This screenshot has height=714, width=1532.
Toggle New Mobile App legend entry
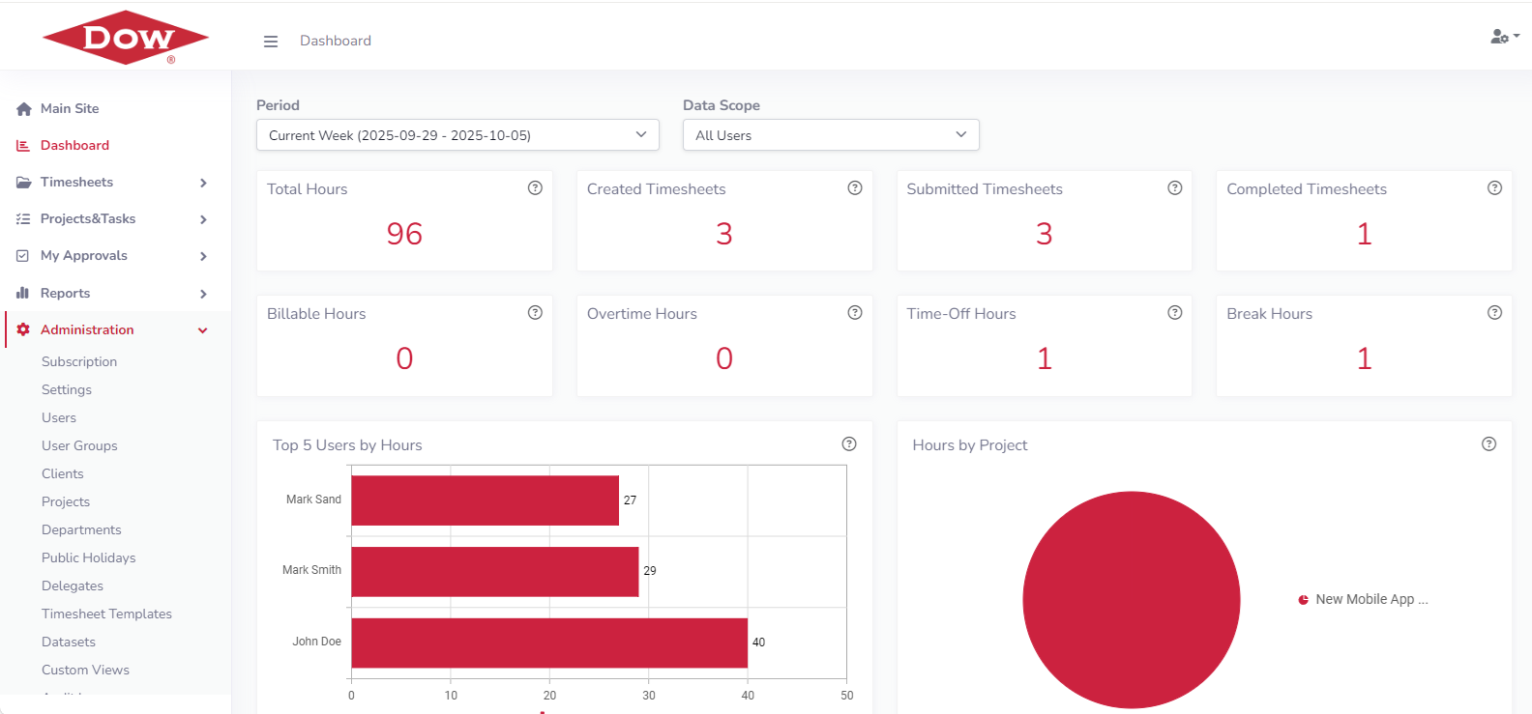[1363, 600]
